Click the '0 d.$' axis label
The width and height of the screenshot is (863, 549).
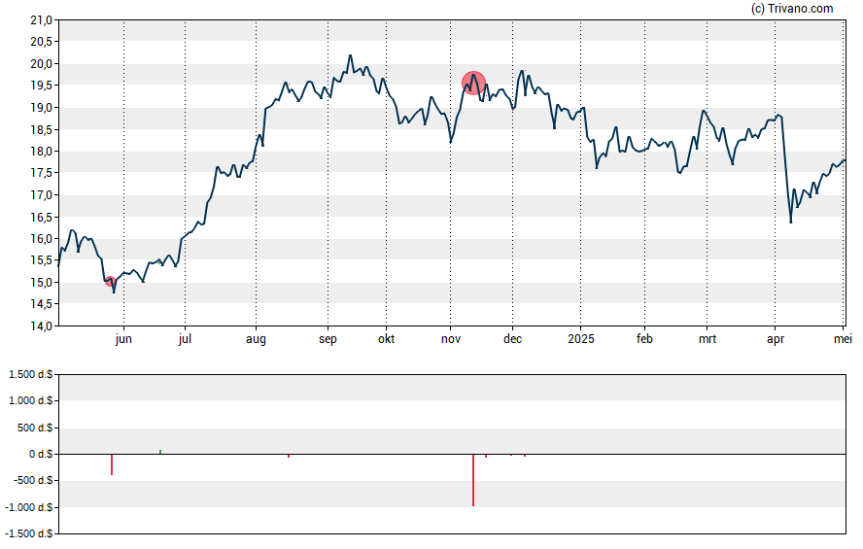click(x=40, y=454)
